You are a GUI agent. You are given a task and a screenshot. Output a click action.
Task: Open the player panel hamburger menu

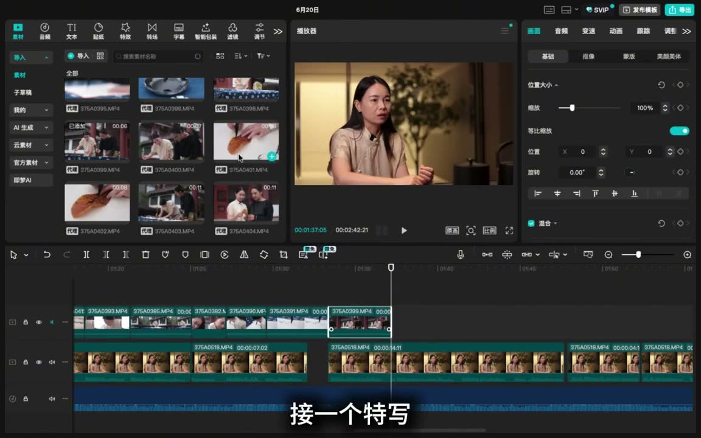(505, 31)
